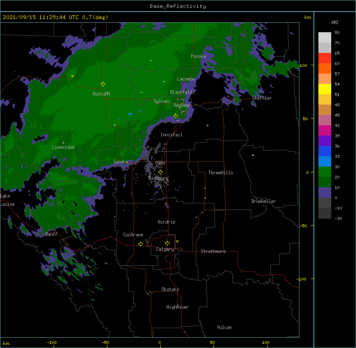The width and height of the screenshot is (356, 348).
Task: Click the Drumheller city label
Action: [263, 201]
